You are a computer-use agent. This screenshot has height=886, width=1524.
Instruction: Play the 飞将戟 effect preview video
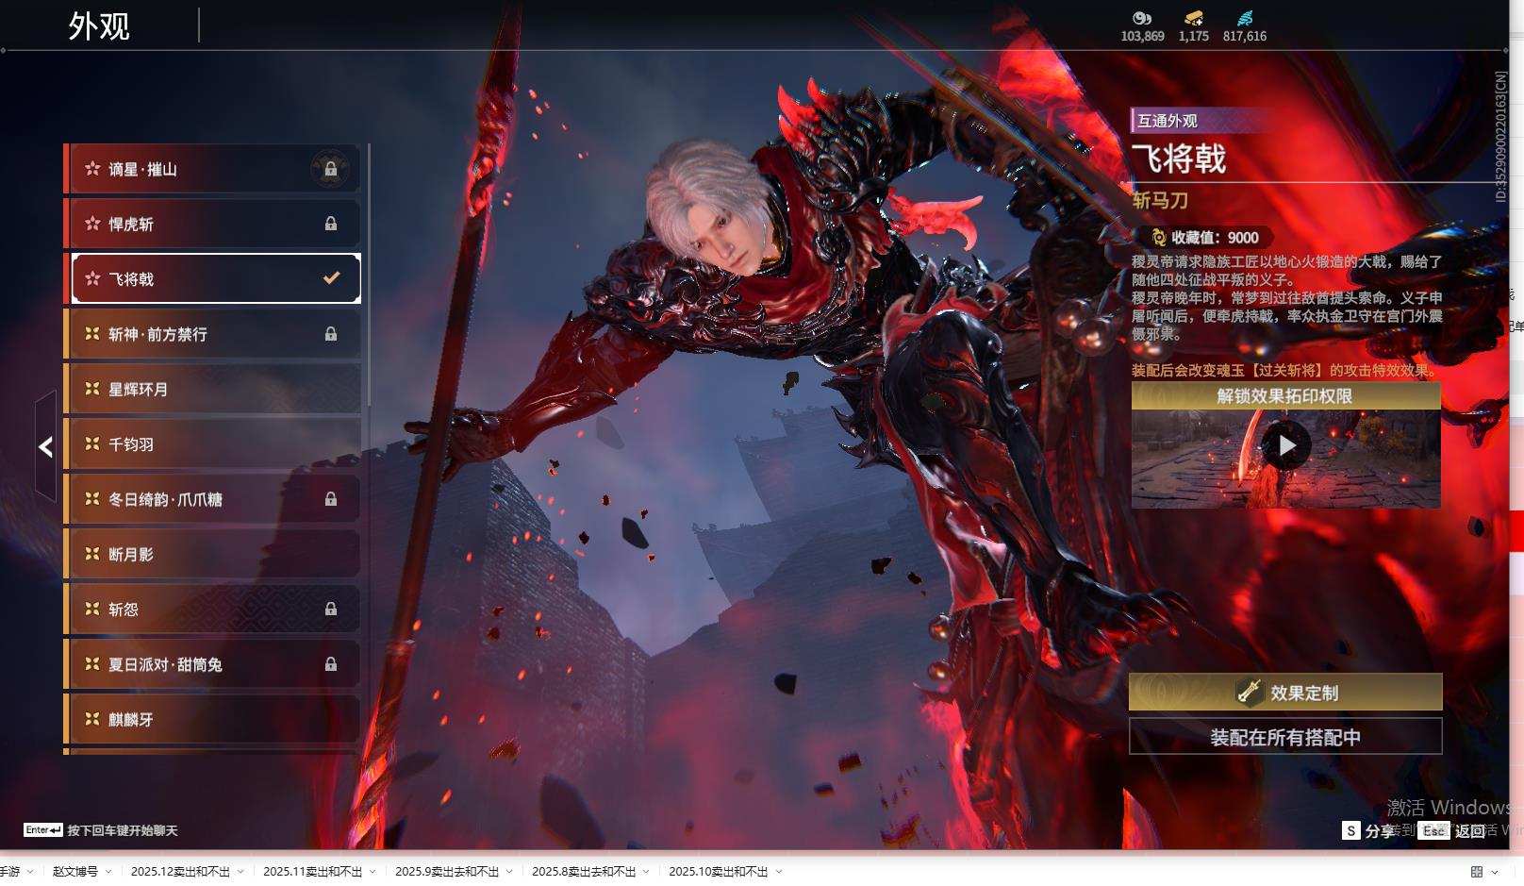(1286, 444)
